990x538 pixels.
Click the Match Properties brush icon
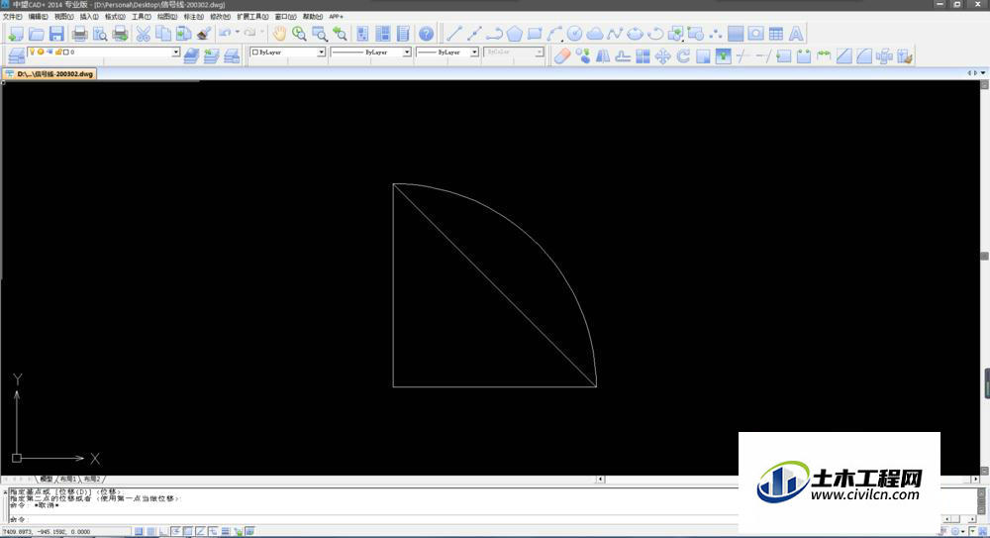pos(203,34)
